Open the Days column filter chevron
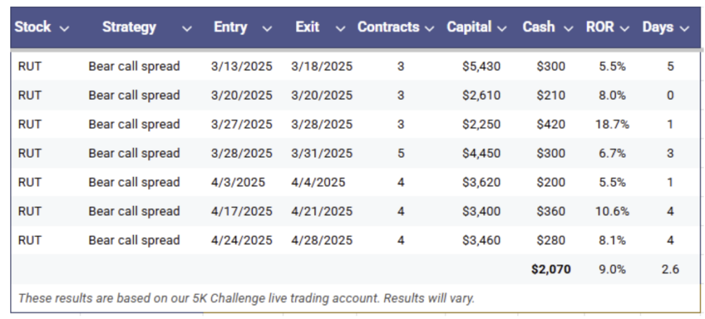The image size is (705, 319). (684, 28)
